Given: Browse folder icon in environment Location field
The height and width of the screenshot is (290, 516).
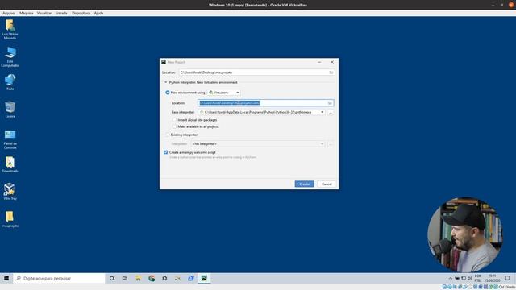Looking at the screenshot, I should point(330,103).
